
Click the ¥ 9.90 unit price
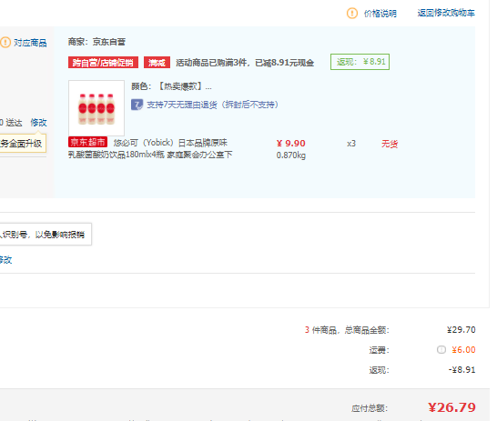click(x=291, y=144)
